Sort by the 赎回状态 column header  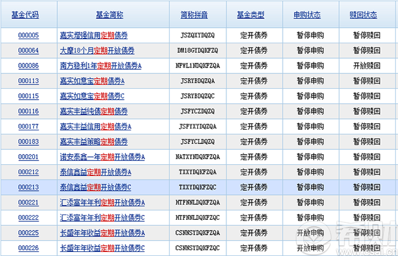click(363, 15)
